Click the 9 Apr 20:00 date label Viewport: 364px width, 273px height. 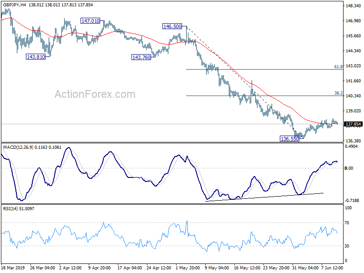click(100, 268)
